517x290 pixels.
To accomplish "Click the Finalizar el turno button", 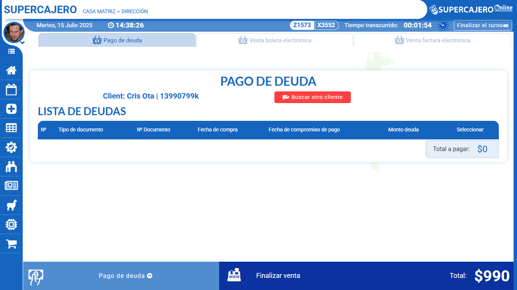I will pos(483,25).
